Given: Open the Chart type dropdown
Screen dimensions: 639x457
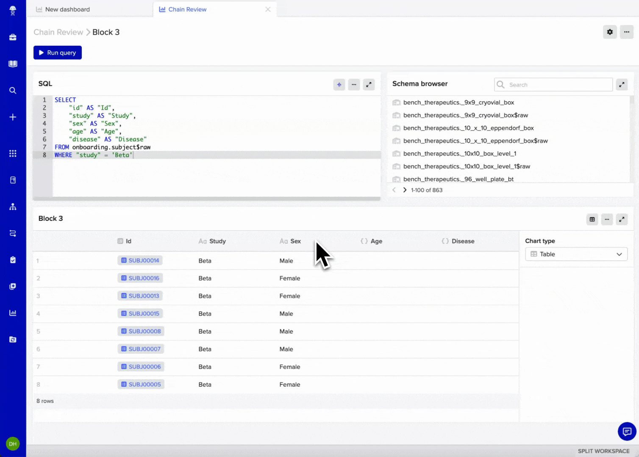Looking at the screenshot, I should [576, 254].
